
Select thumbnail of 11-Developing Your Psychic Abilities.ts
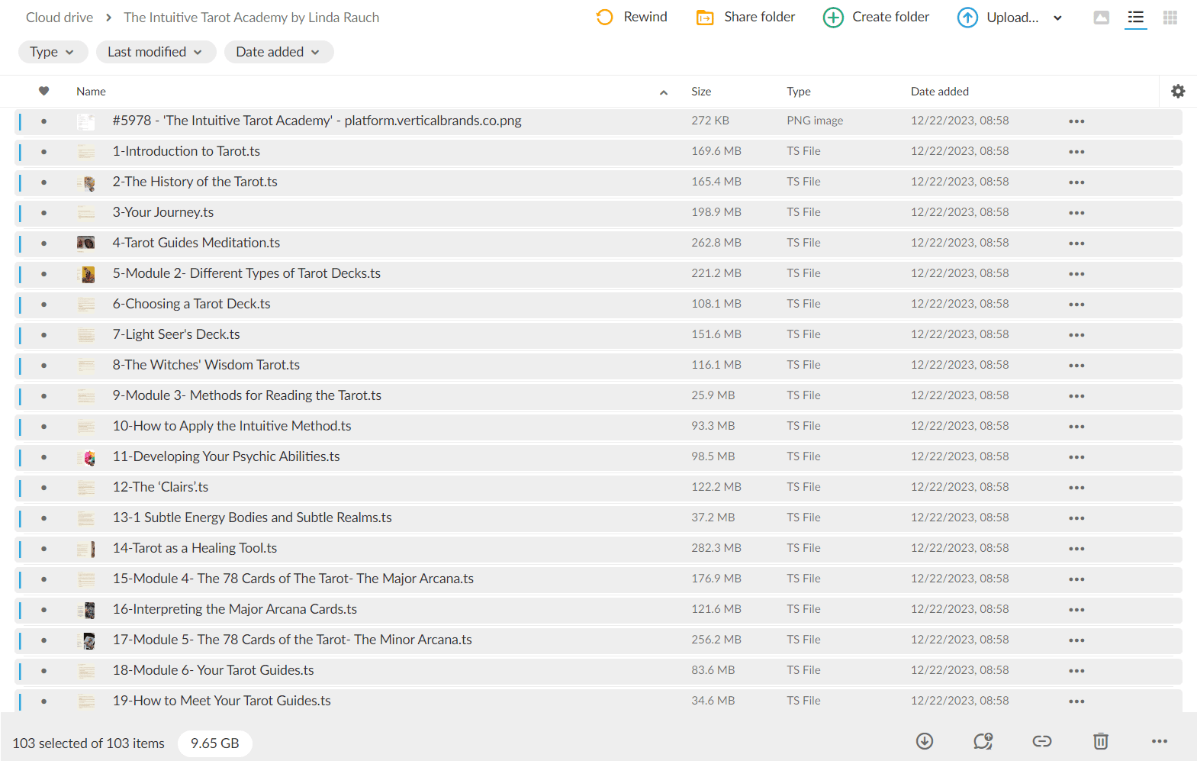click(86, 457)
